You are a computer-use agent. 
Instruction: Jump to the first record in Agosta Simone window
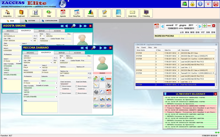[x=62, y=26]
